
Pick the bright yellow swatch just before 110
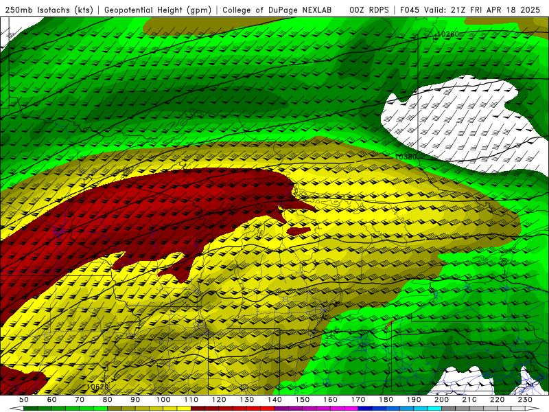coord(184,408)
